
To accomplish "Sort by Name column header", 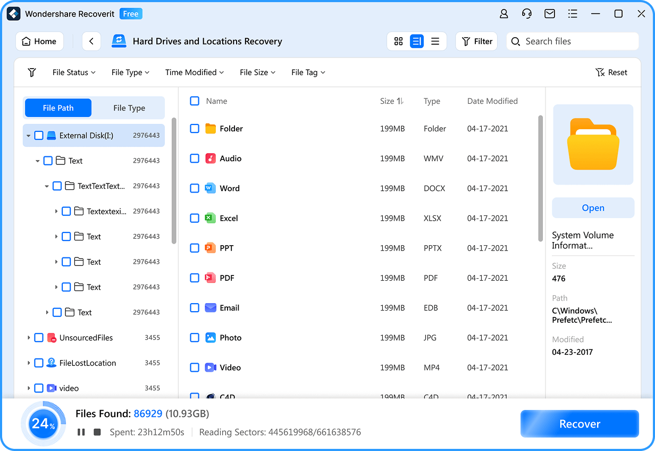I will coord(216,101).
